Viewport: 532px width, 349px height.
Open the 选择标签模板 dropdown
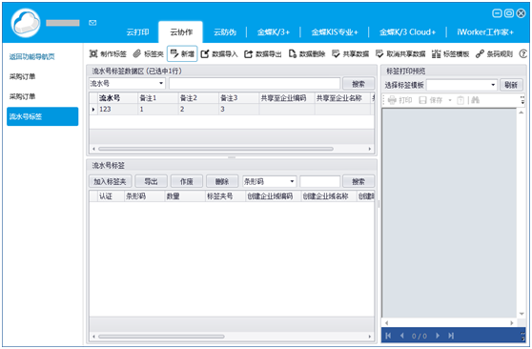coord(493,85)
